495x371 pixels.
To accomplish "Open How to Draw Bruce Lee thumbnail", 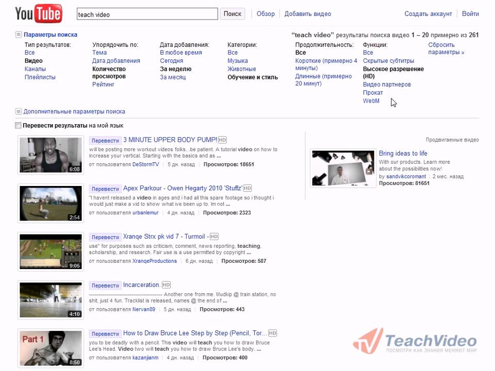I will (x=51, y=348).
